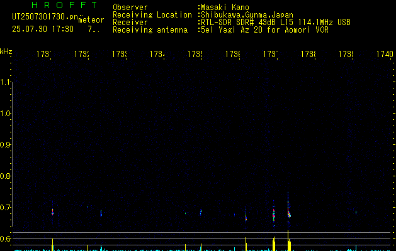Select the file name UT2507301730.pn

pyautogui.click(x=45, y=17)
